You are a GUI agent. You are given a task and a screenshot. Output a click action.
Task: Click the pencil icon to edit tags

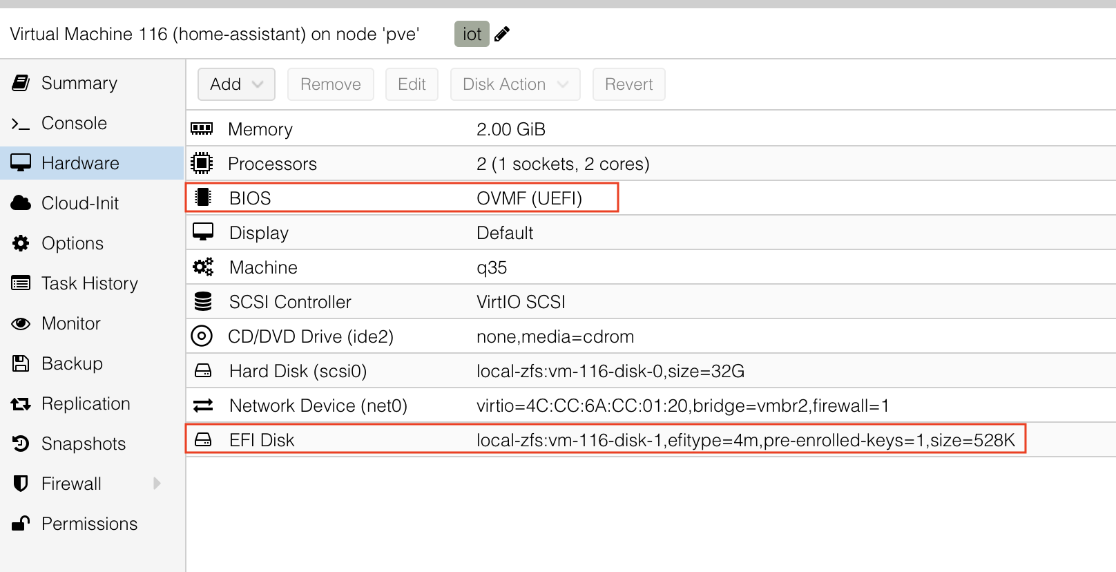502,34
